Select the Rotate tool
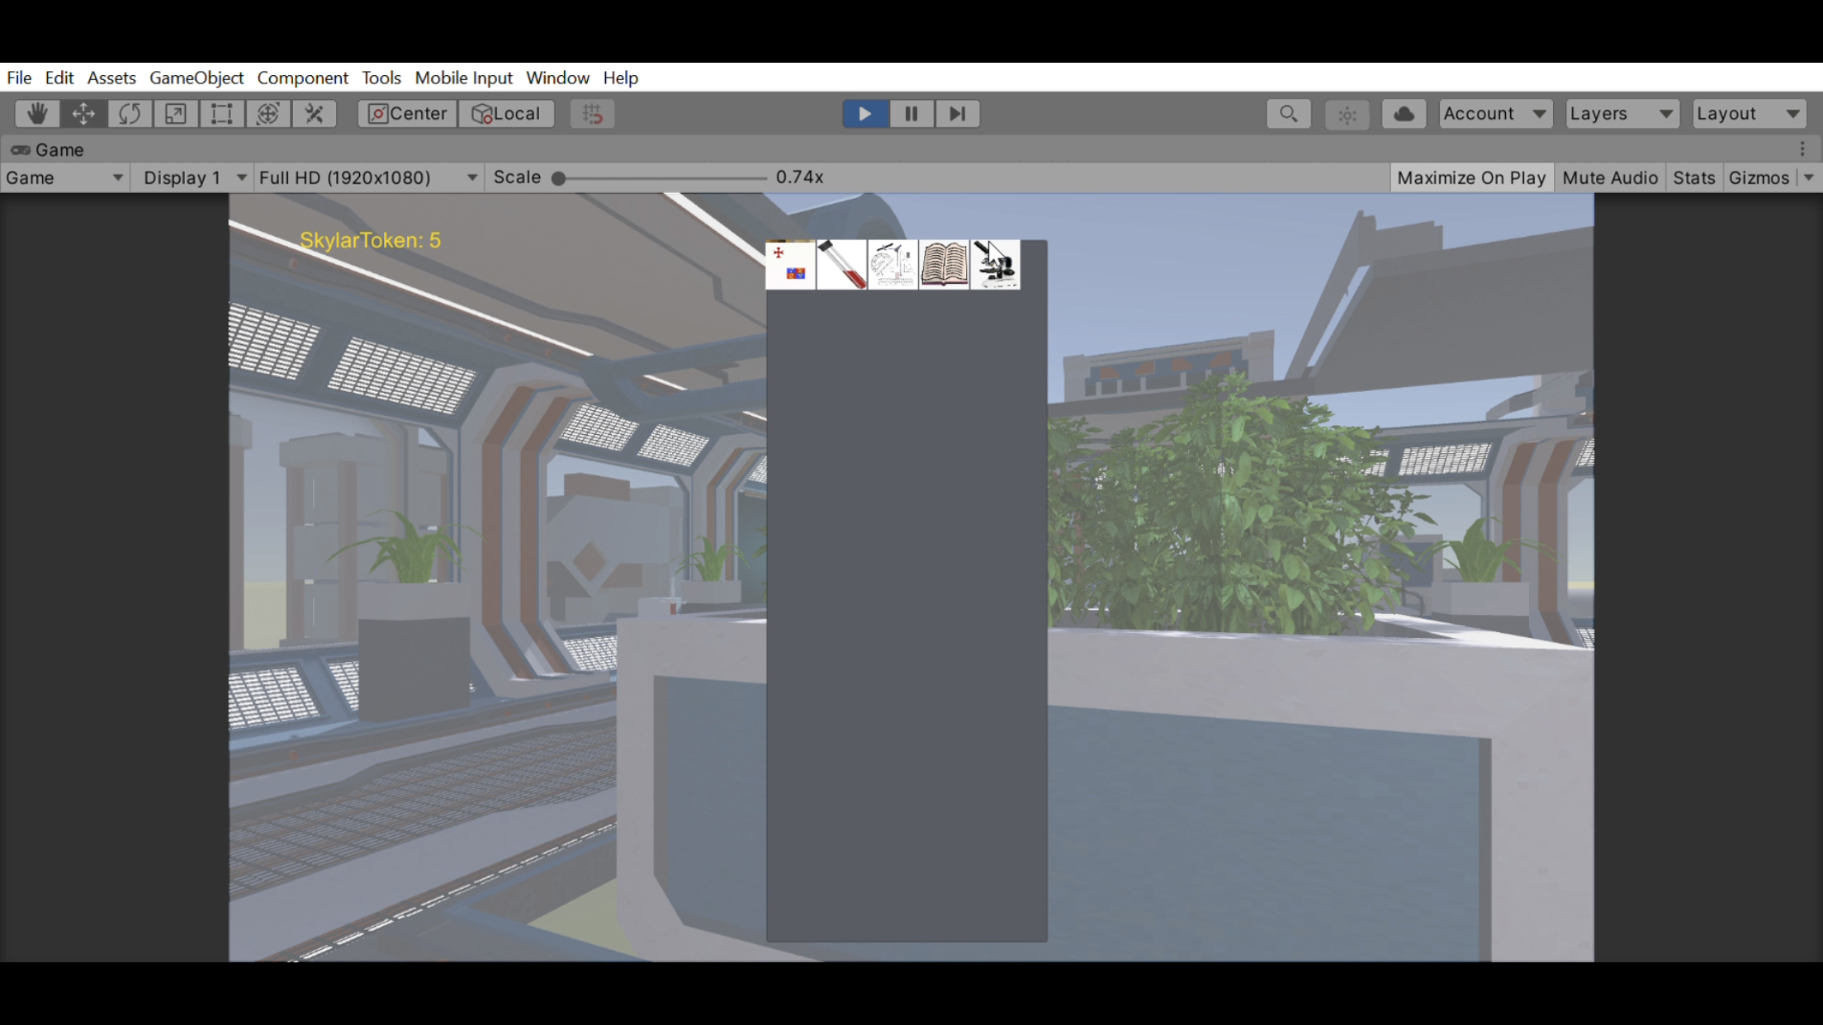Screen dimensions: 1823x1025 coord(130,114)
